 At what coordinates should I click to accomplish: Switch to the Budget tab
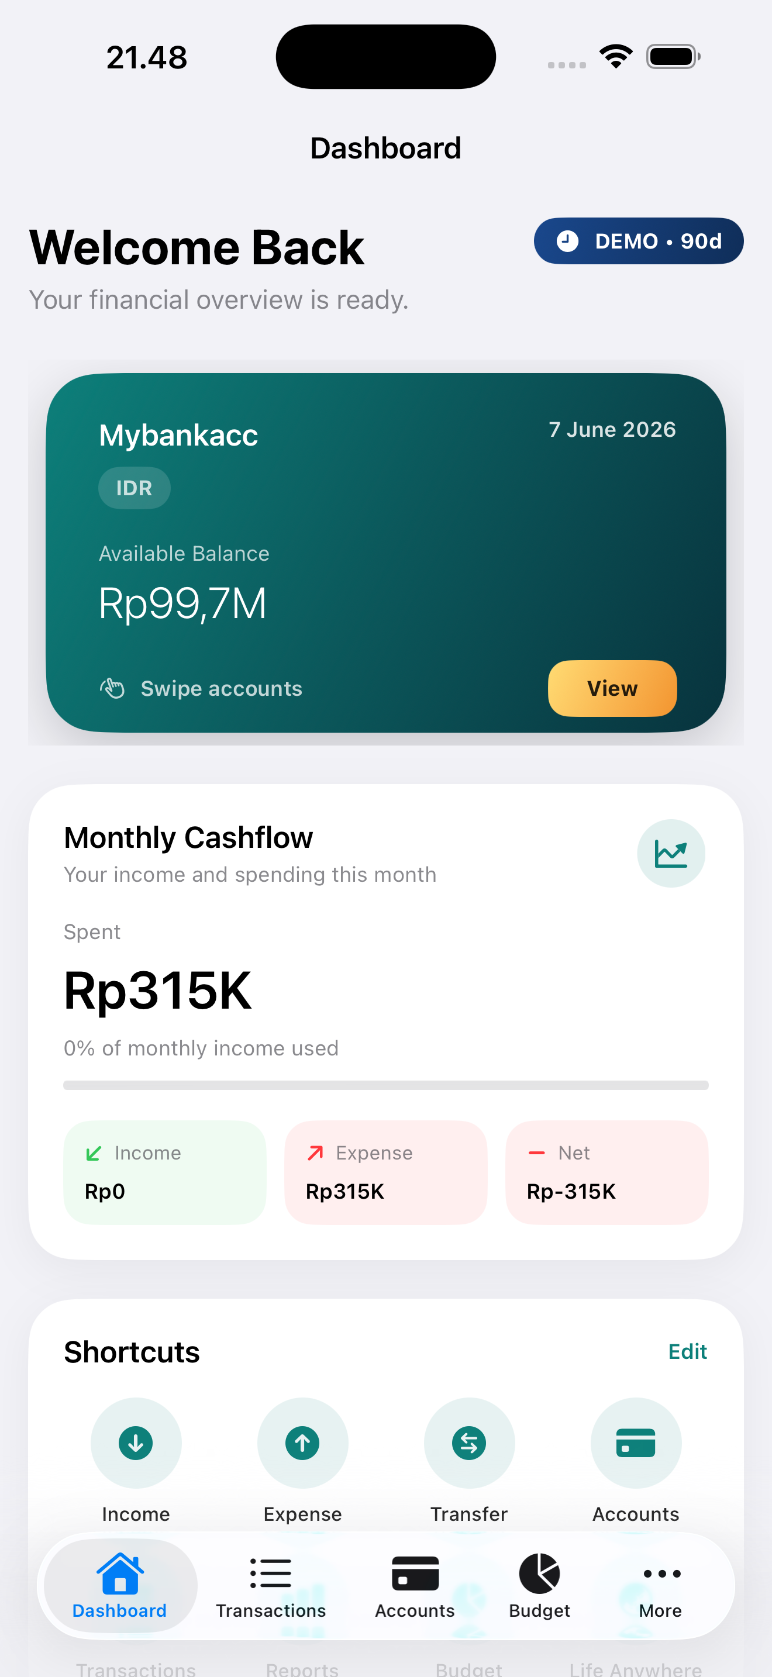(539, 1587)
